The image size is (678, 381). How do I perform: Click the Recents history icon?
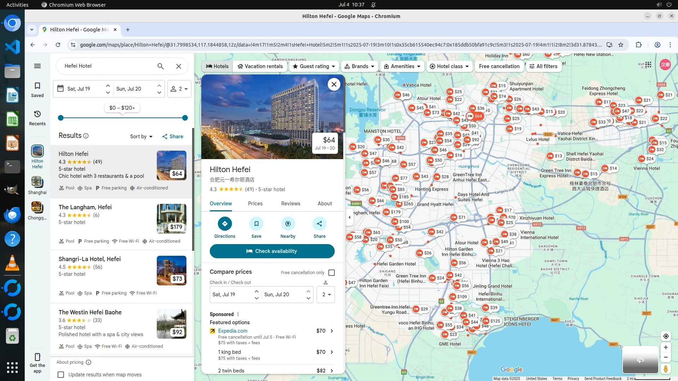click(37, 114)
